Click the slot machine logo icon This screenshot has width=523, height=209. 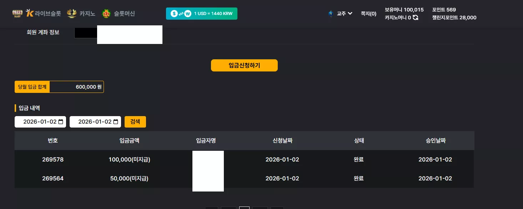pyautogui.click(x=17, y=14)
